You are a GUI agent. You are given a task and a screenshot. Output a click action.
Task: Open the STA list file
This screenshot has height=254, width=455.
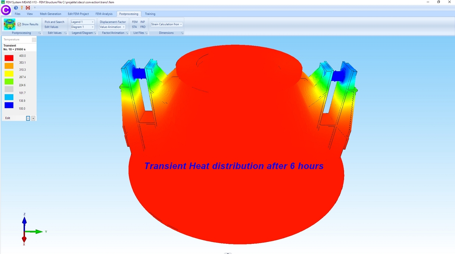[x=134, y=27]
